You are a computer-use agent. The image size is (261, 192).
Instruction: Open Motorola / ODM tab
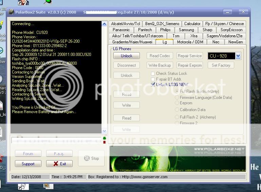tap(190, 42)
